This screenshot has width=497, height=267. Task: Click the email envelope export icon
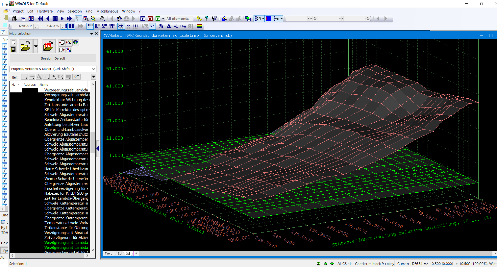point(69,50)
